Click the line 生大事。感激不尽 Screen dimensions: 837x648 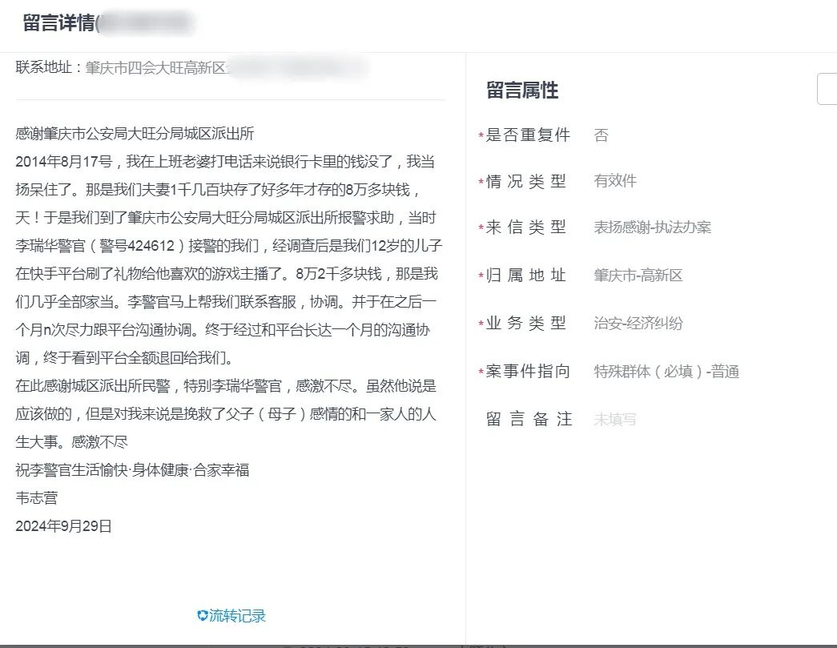(x=71, y=442)
